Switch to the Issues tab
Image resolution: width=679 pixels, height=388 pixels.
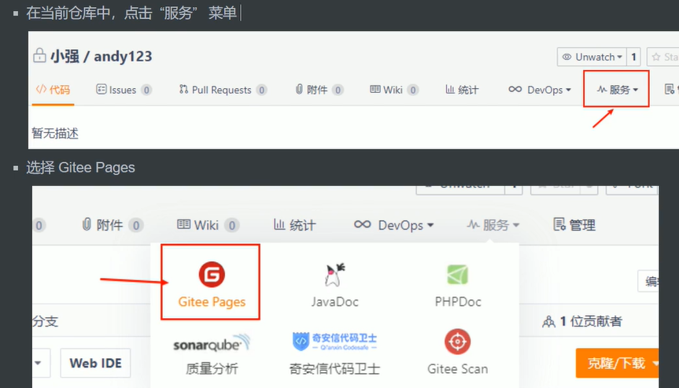pyautogui.click(x=124, y=90)
